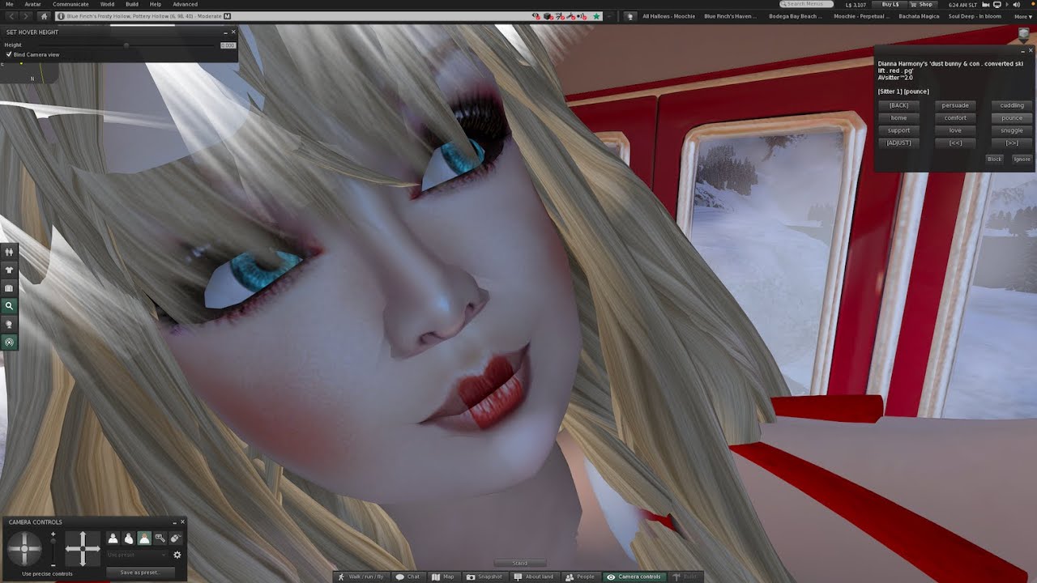Click the media camera icon in status bar
The image size is (1037, 583).
pyautogui.click(x=985, y=4)
